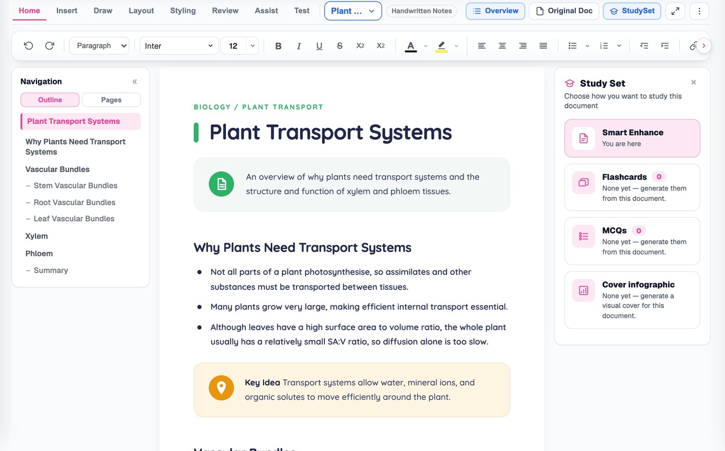Apply strikethrough formatting
The height and width of the screenshot is (451, 725).
click(x=340, y=46)
